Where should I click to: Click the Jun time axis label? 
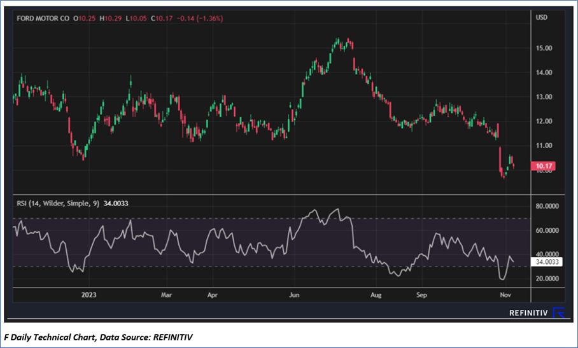click(294, 295)
